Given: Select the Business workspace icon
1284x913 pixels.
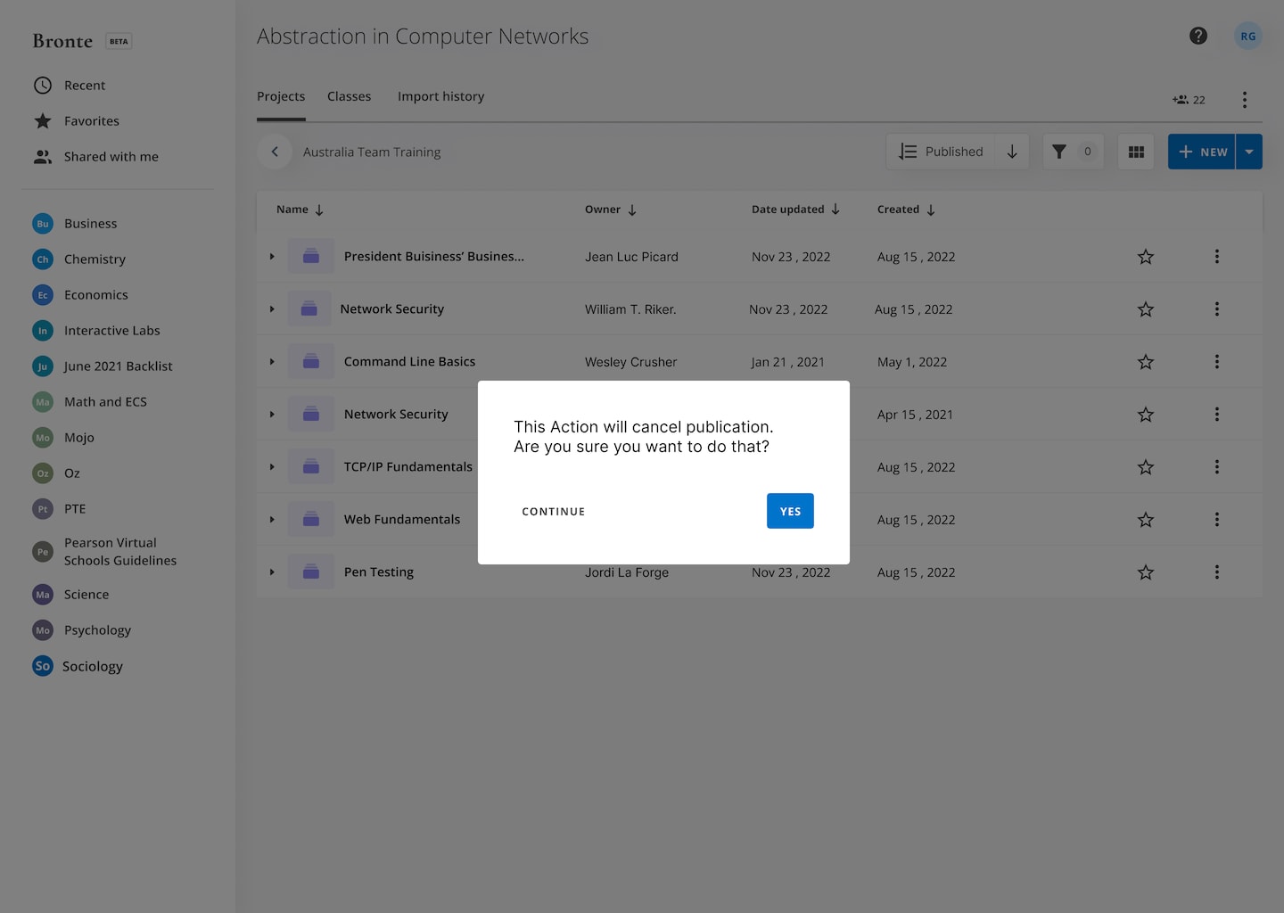Looking at the screenshot, I should [43, 224].
